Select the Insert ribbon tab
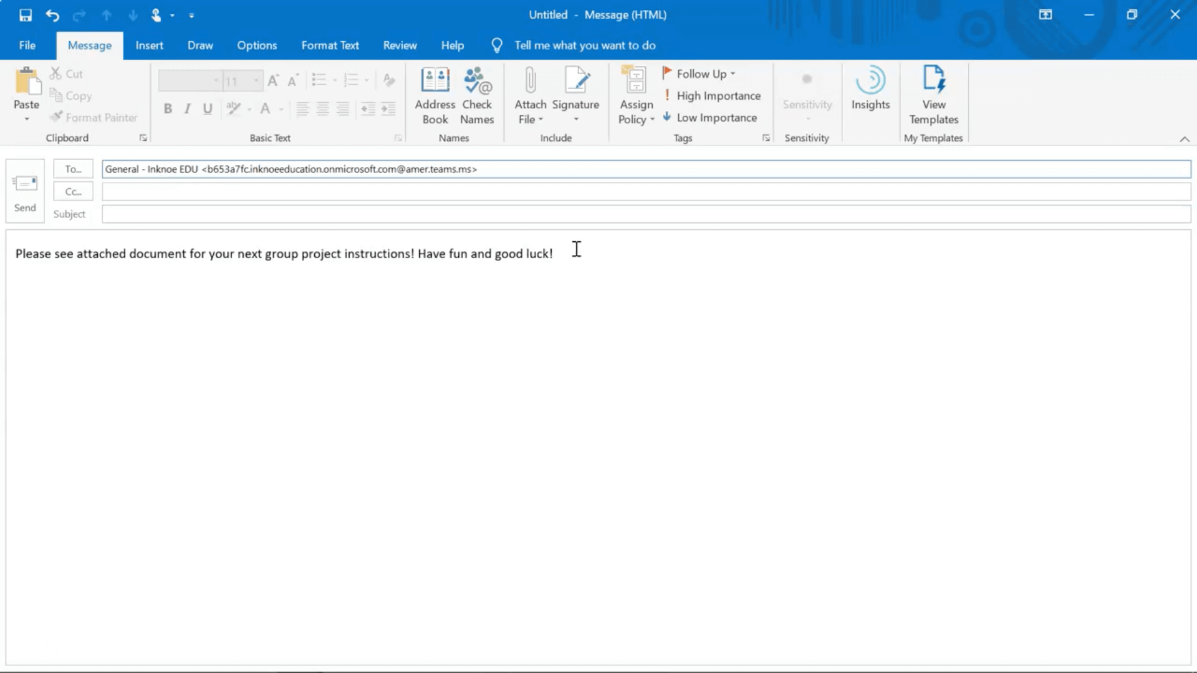The height and width of the screenshot is (673, 1197). 149,44
